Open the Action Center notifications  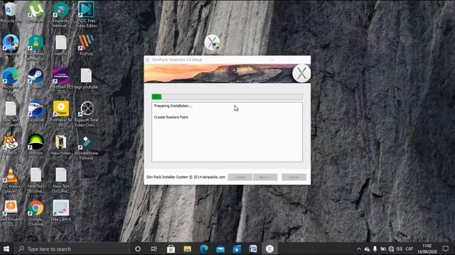coord(446,249)
